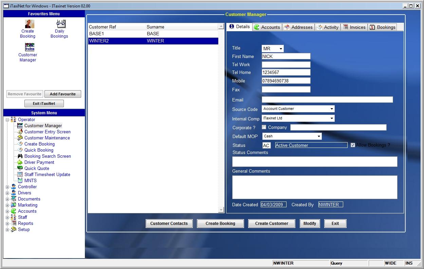Expand the Setup tree node

pos(7,230)
